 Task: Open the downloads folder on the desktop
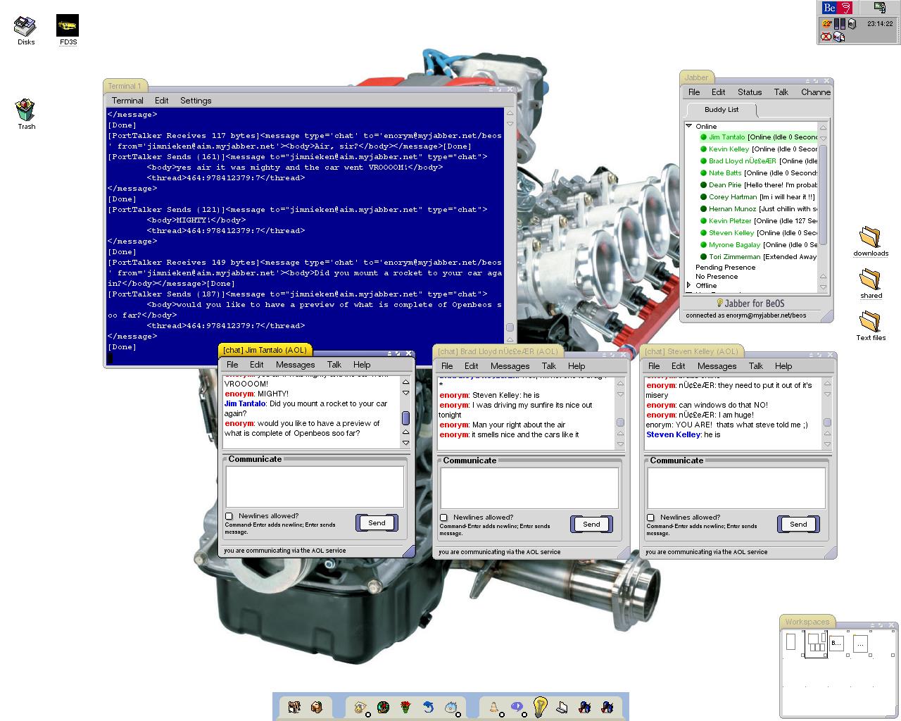[x=871, y=237]
